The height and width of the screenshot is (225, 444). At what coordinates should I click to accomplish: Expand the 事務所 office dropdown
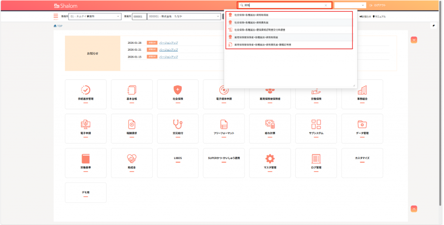95,16
